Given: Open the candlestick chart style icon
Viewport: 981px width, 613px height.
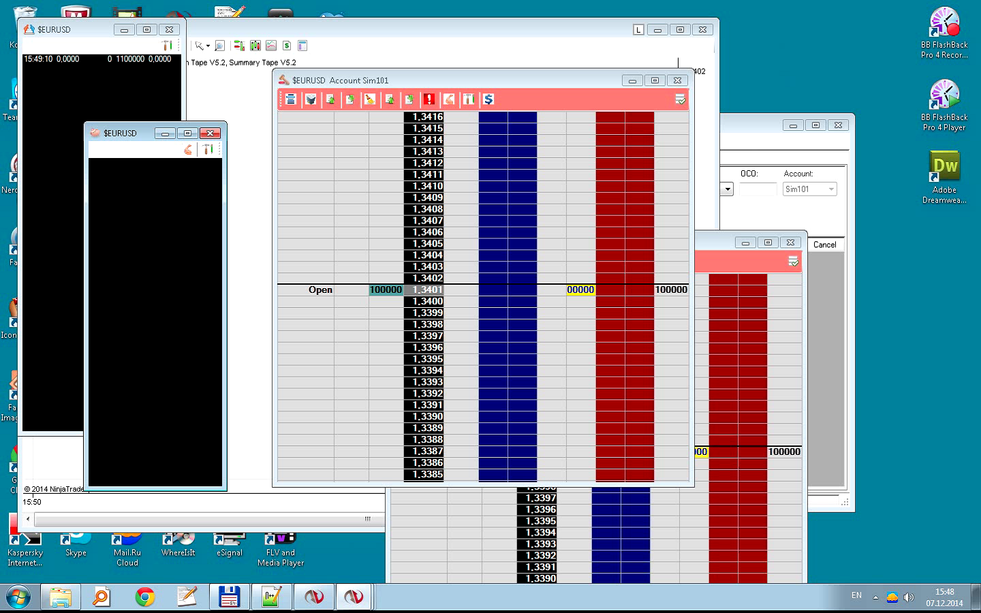Looking at the screenshot, I should (x=255, y=46).
